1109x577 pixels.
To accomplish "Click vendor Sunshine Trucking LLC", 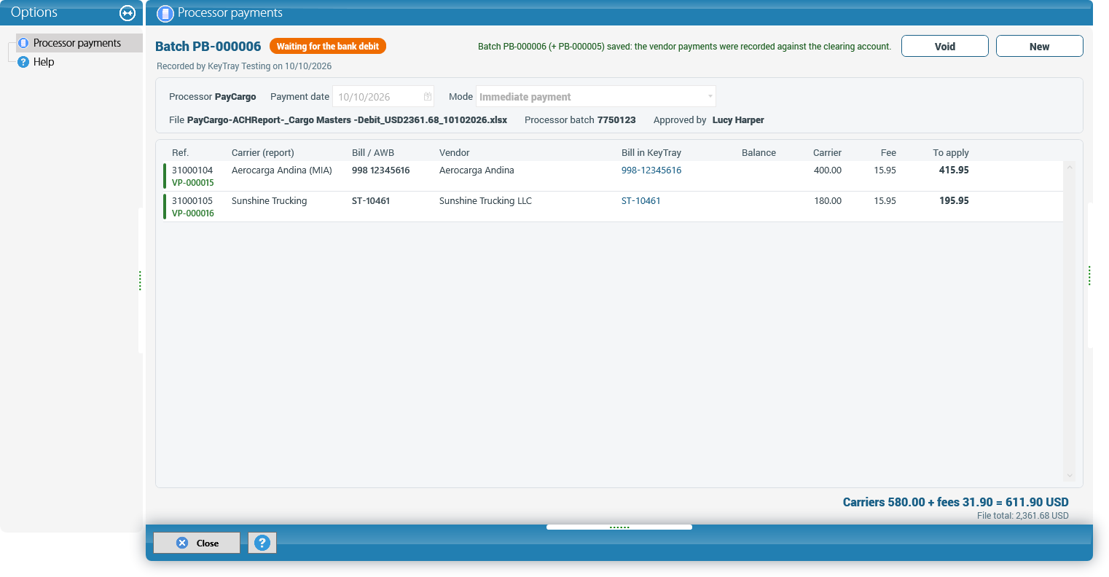I will pos(485,201).
